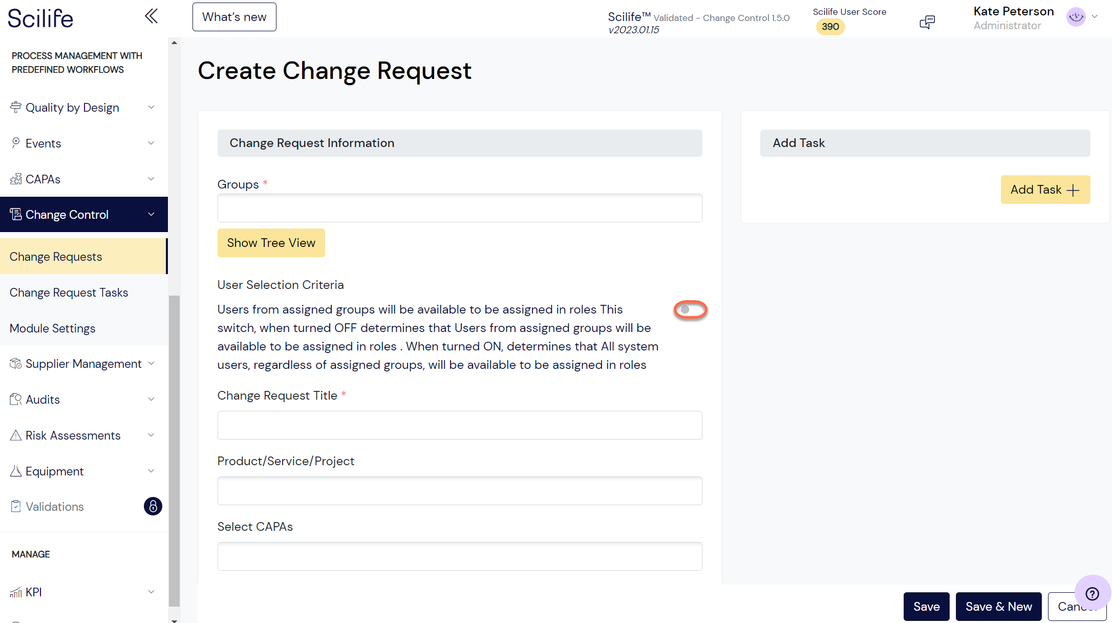Click the Risk Assessments warning icon
The width and height of the screenshot is (1112, 623).
tap(16, 435)
